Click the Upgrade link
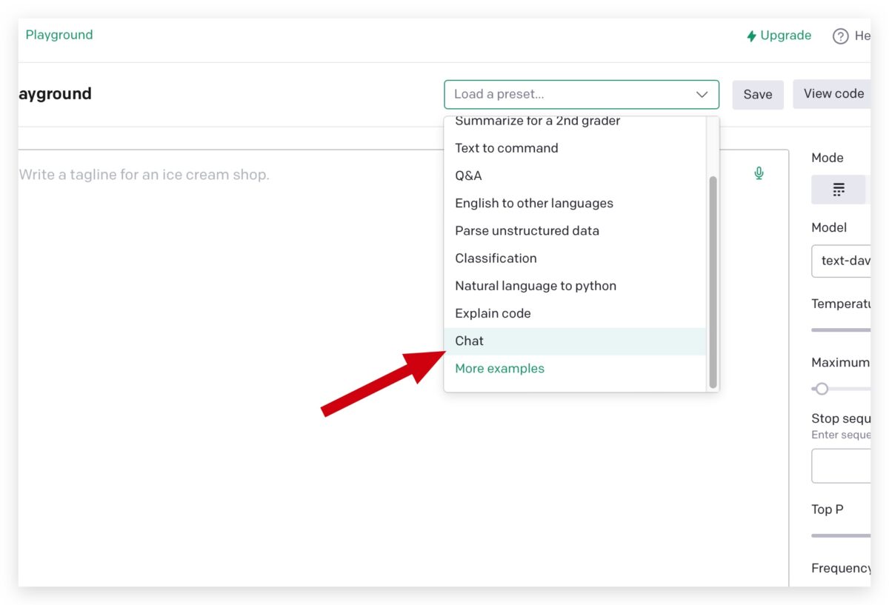 point(779,36)
